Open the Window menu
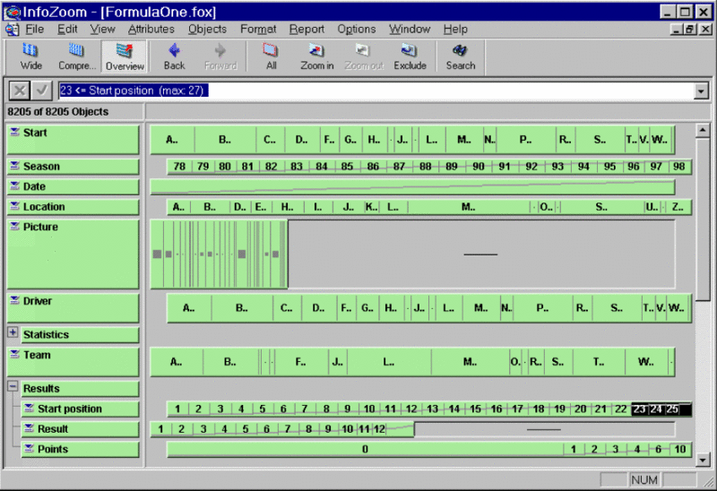The image size is (717, 491). tap(410, 30)
